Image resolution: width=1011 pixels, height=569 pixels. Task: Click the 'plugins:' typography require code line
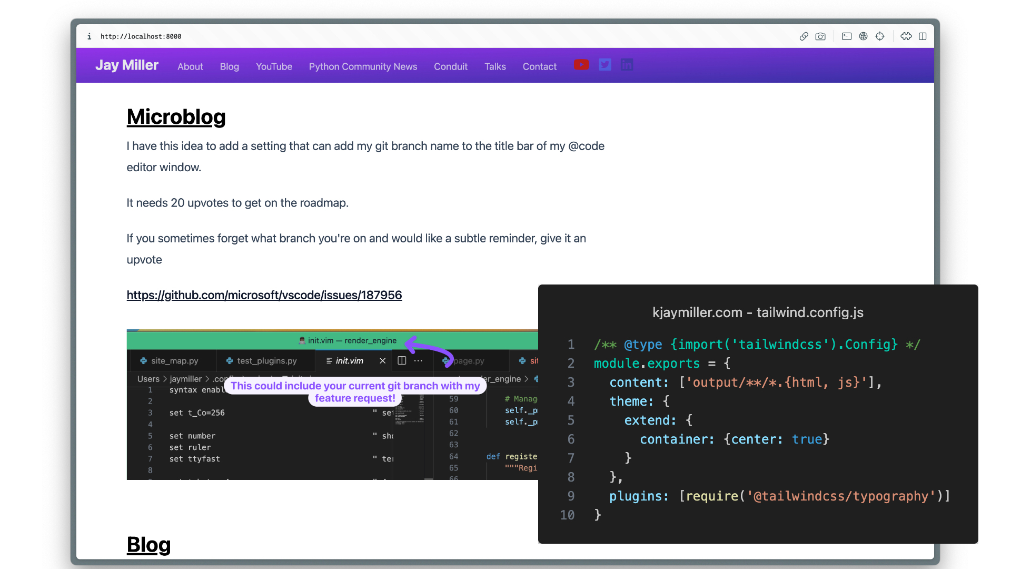coord(780,496)
